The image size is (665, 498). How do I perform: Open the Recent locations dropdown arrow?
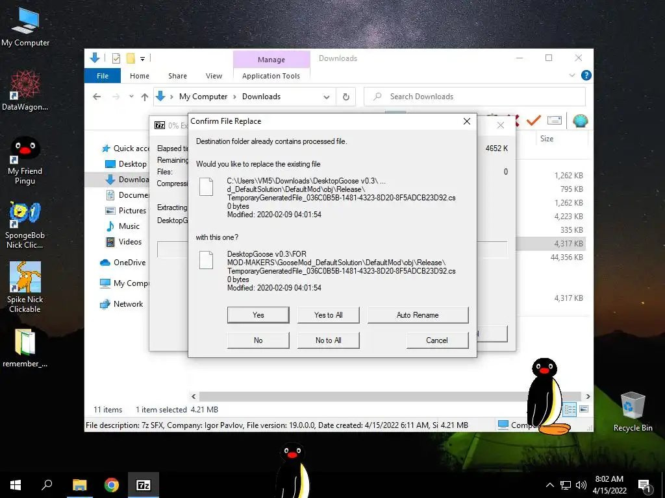point(131,97)
